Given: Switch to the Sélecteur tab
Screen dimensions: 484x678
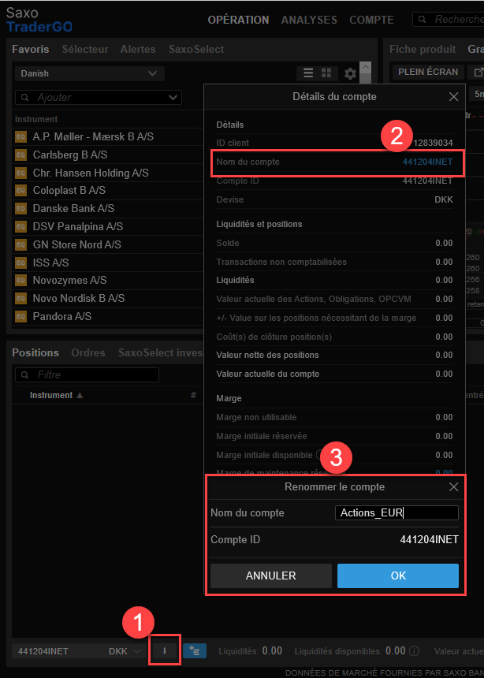Looking at the screenshot, I should 85,50.
